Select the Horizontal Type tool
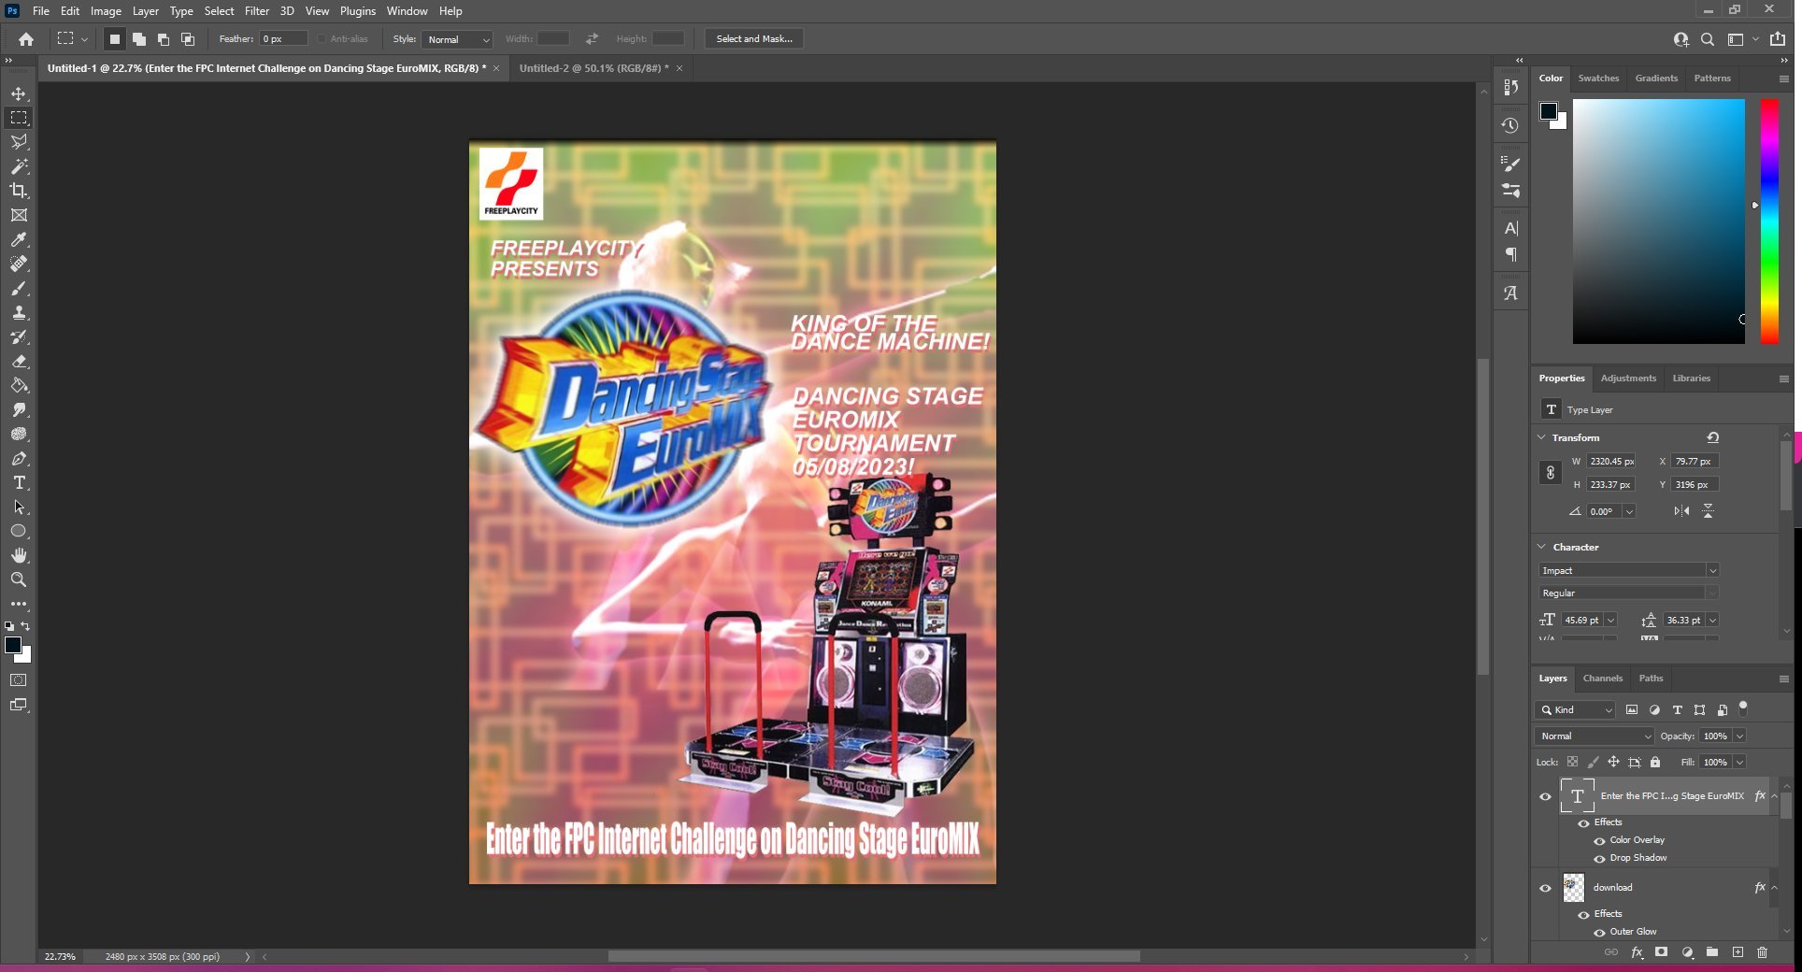Screen dimensions: 1802x972 pos(19,482)
